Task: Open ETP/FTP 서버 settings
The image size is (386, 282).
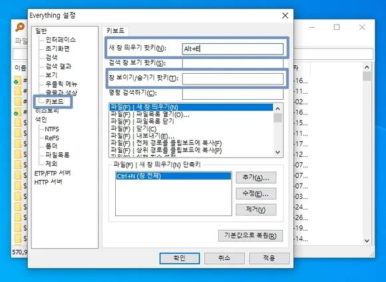Action: coord(53,173)
